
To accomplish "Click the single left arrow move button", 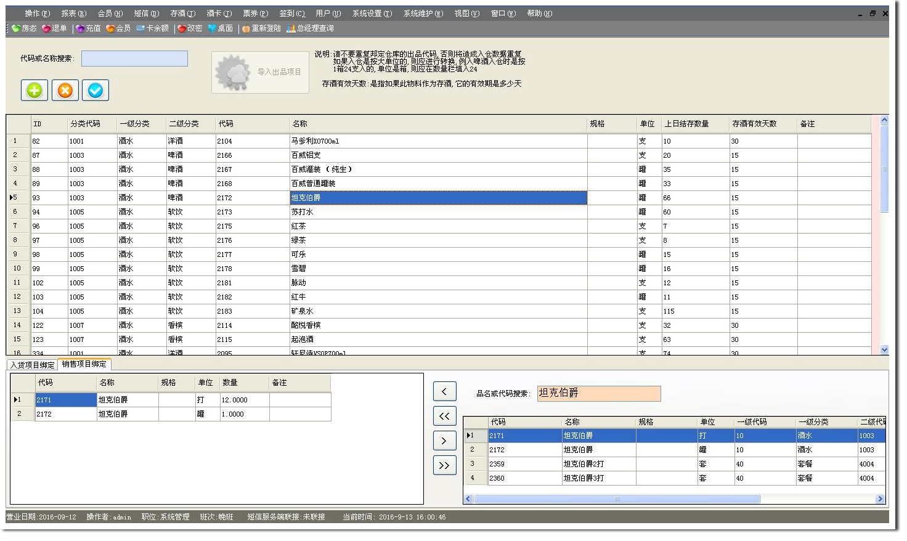I will click(x=444, y=391).
